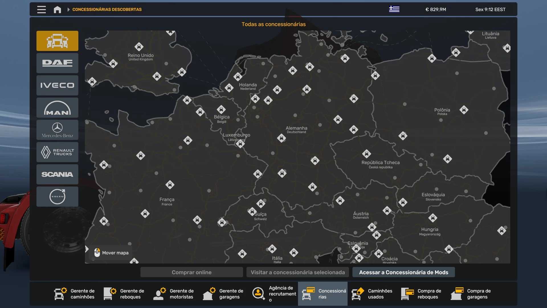Filter dealers by MAN brand
547x308 pixels.
coord(57,108)
